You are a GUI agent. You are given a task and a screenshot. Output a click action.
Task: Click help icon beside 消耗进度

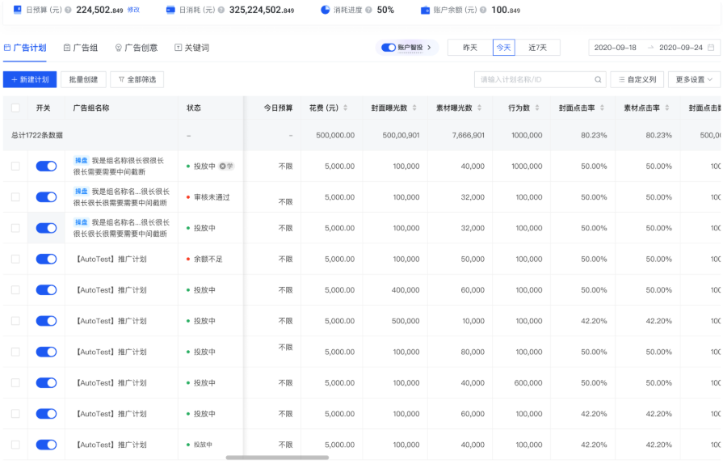pyautogui.click(x=368, y=10)
